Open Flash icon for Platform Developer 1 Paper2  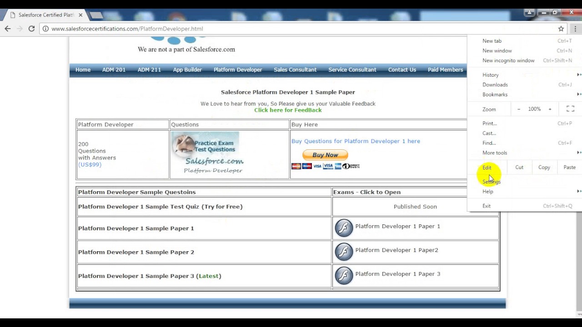click(344, 252)
